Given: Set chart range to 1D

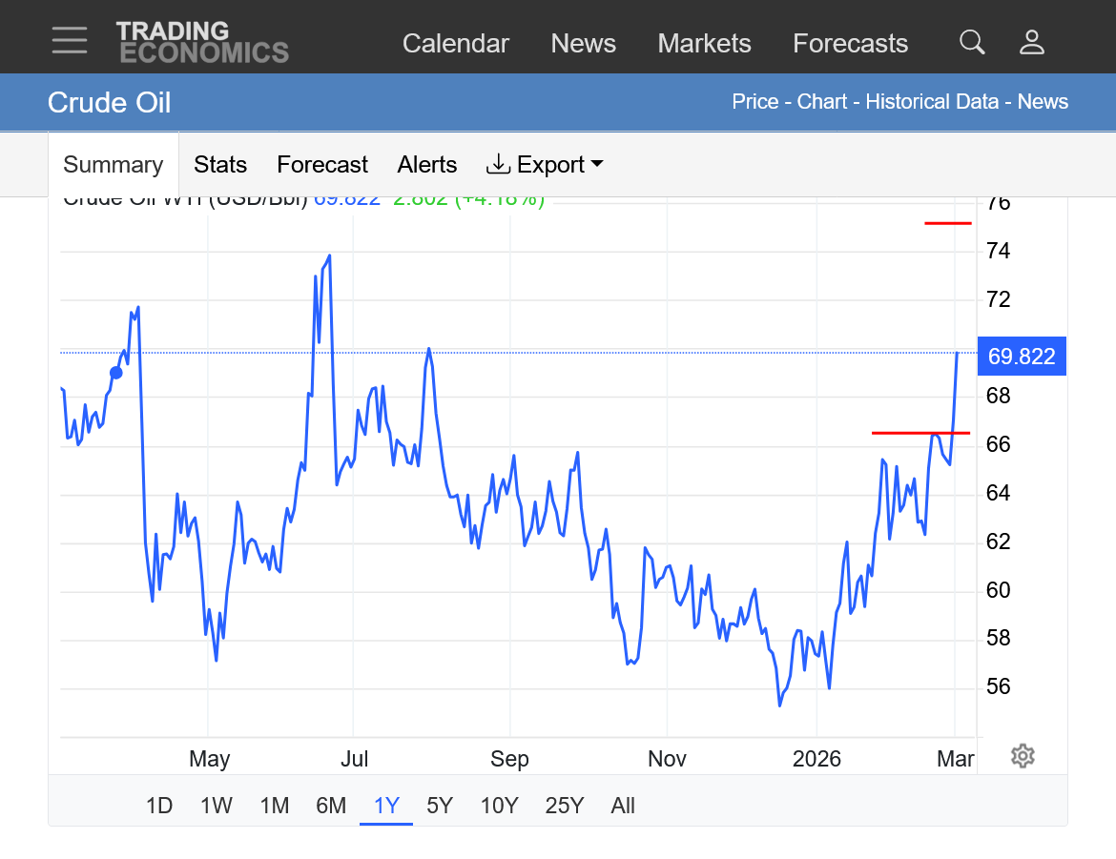Looking at the screenshot, I should pyautogui.click(x=159, y=806).
